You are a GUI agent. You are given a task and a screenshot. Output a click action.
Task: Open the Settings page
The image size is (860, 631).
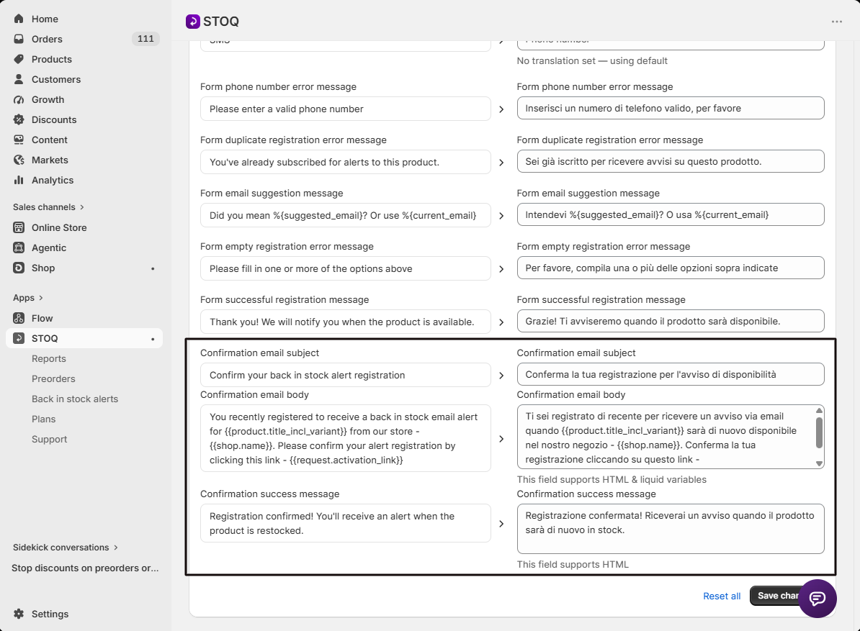coord(50,614)
